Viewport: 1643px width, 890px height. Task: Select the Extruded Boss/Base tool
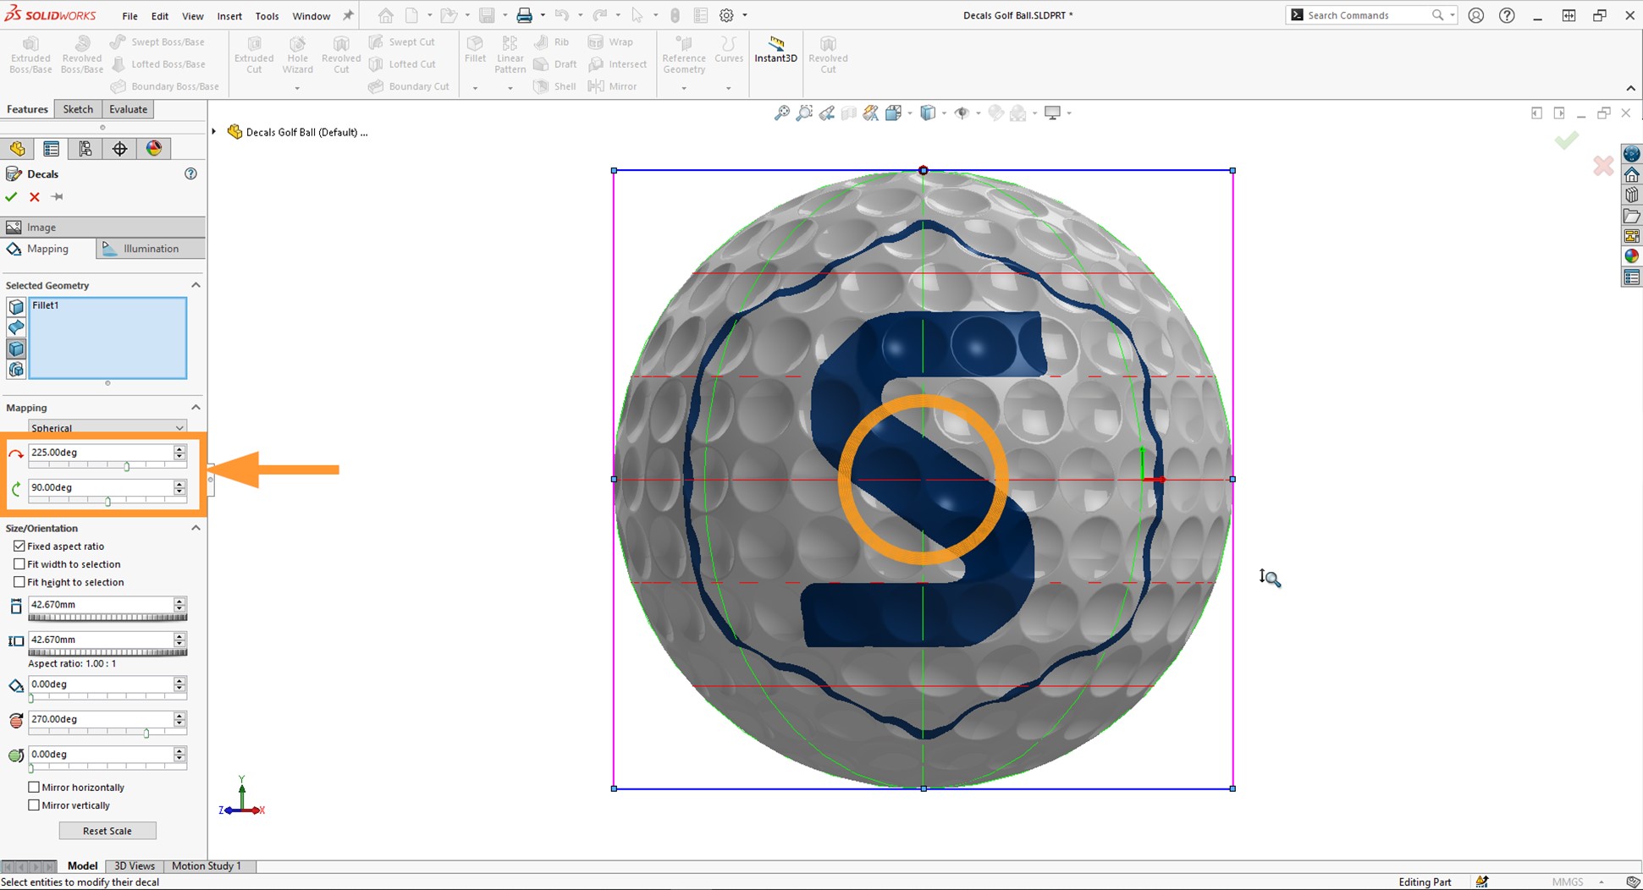pyautogui.click(x=30, y=53)
